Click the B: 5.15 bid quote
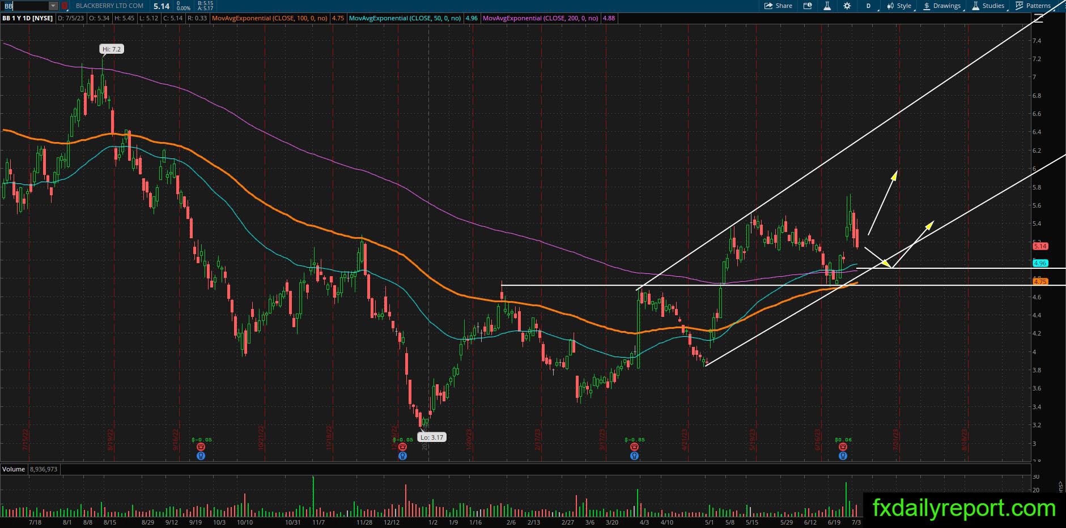This screenshot has height=528, width=1066. (206, 3)
